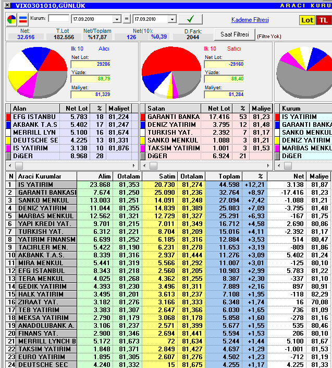Open the start date dropdown
The image size is (332, 368).
click(117, 19)
